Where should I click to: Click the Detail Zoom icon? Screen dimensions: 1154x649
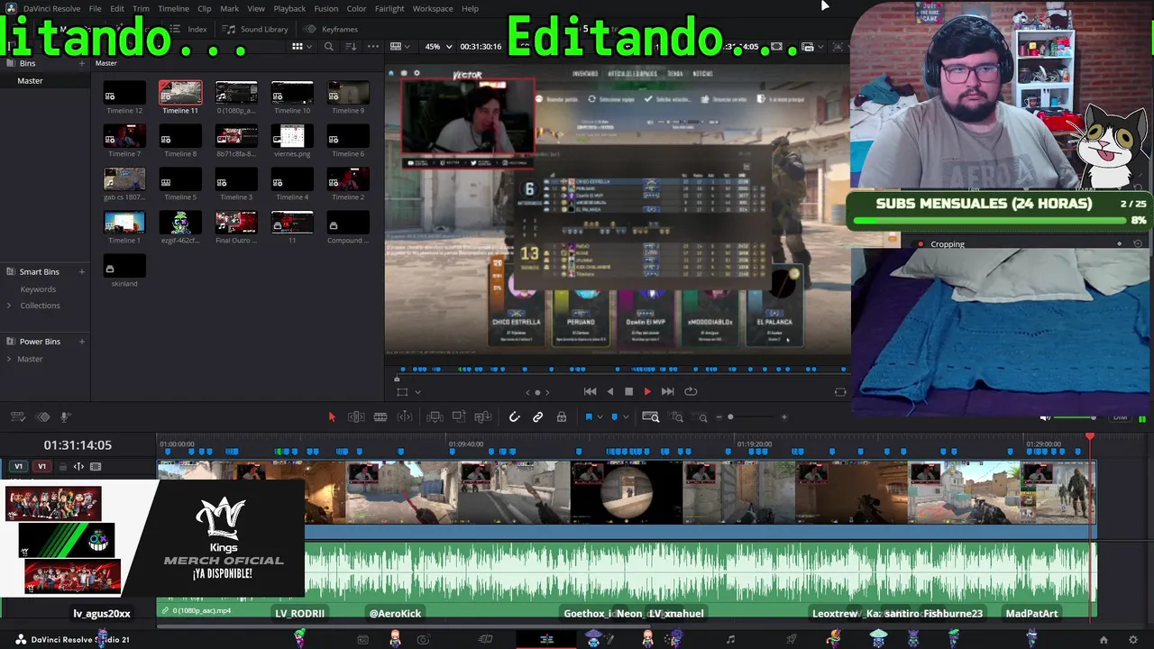(677, 416)
